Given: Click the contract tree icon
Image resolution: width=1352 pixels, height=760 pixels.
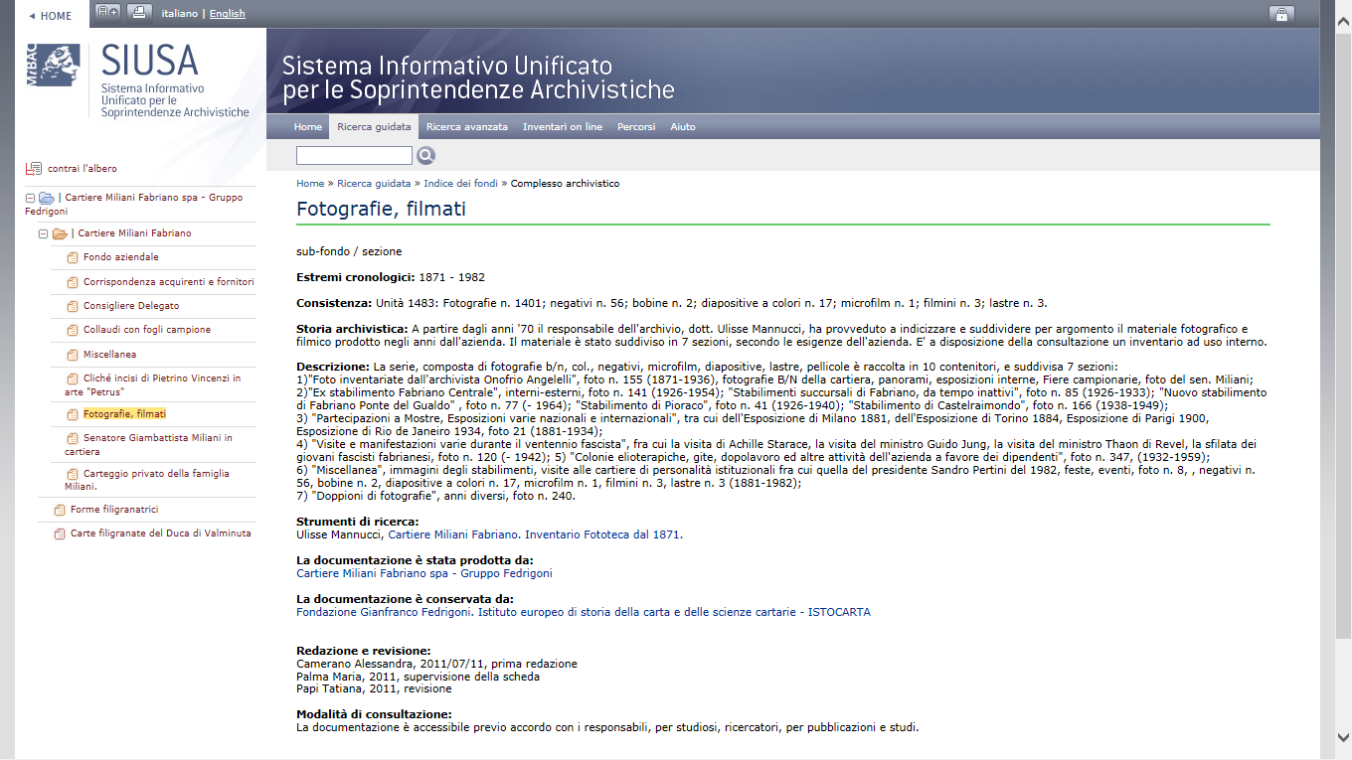Looking at the screenshot, I should [34, 169].
